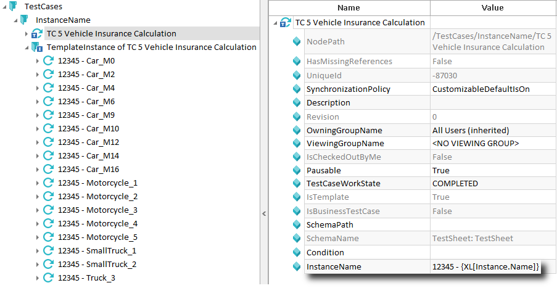Click the Value column header
Image resolution: width=557 pixels, height=288 pixels.
pos(492,8)
